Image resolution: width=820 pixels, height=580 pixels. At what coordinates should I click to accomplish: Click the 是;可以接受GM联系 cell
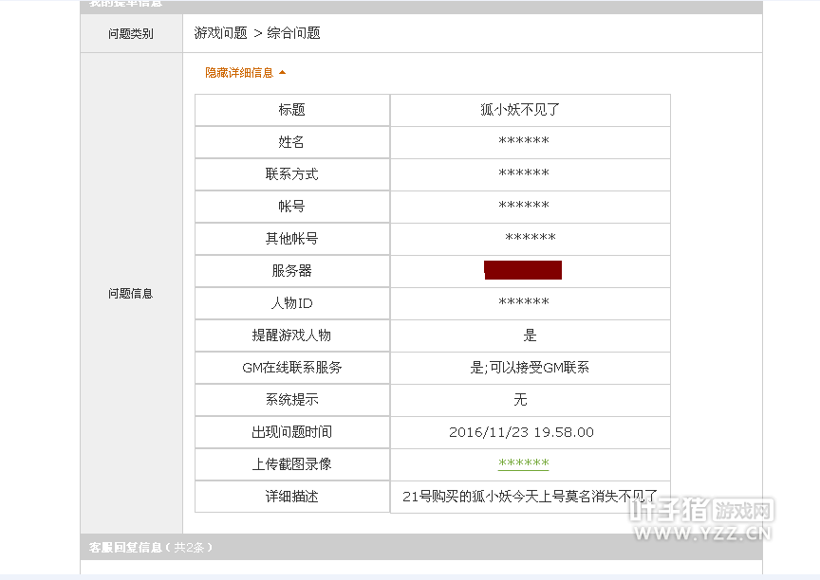[x=530, y=368]
